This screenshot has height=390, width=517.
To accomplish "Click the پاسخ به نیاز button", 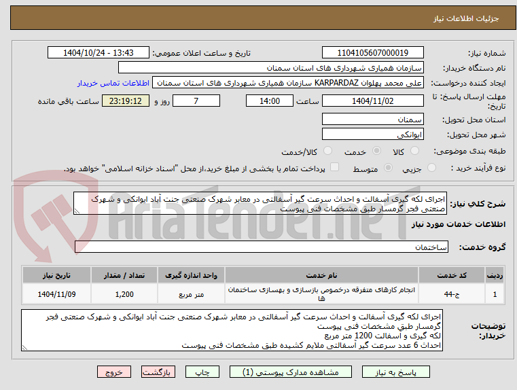I will coord(395,372).
